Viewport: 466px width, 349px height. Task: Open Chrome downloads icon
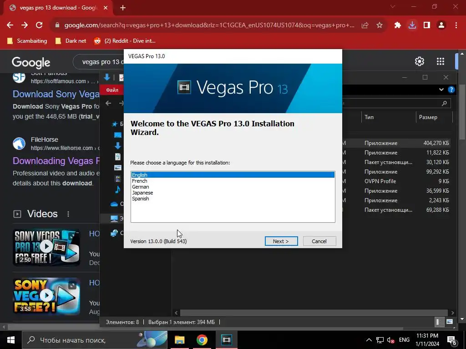(412, 25)
